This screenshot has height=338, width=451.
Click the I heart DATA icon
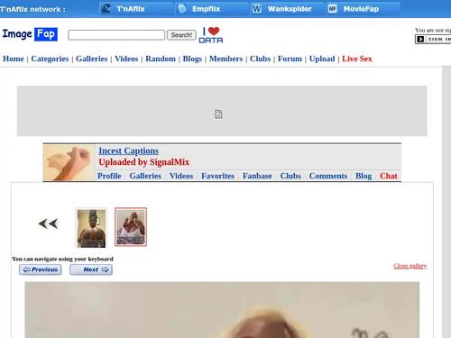click(x=211, y=35)
